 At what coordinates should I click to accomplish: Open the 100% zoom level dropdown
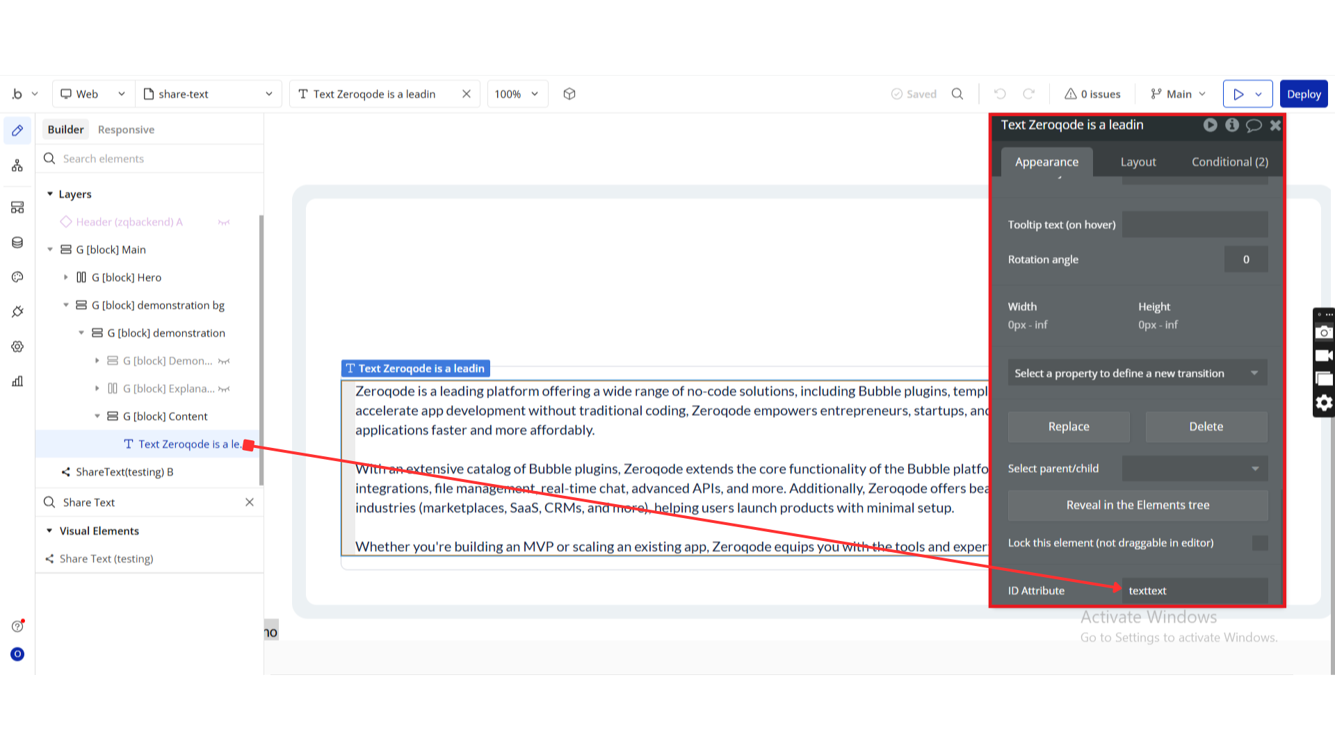pos(517,94)
